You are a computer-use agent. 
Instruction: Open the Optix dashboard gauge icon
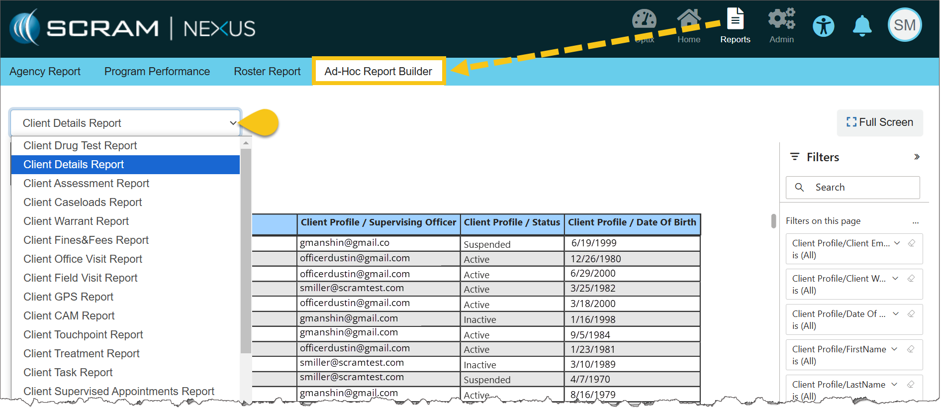[x=644, y=21]
